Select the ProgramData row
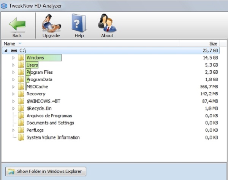Screen dimensions: 228x180 (111, 79)
